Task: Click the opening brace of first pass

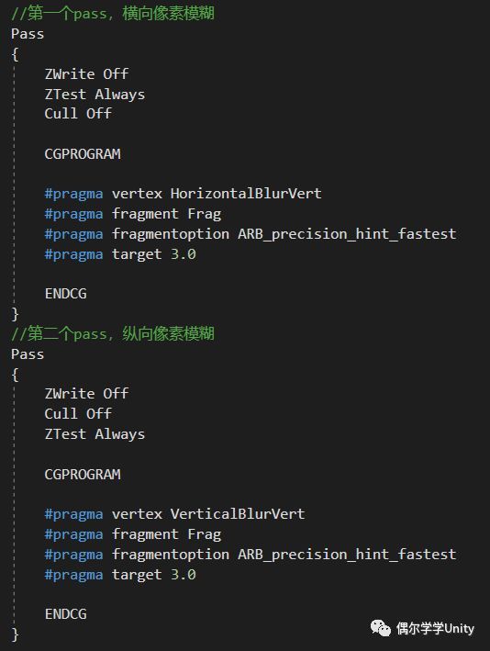Action: (x=15, y=54)
